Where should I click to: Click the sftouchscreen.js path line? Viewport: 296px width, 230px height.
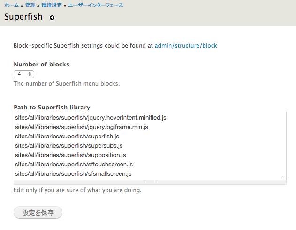point(74,165)
